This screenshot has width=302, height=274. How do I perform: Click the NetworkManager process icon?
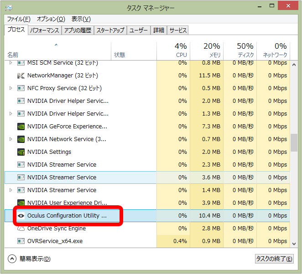tap(21, 76)
